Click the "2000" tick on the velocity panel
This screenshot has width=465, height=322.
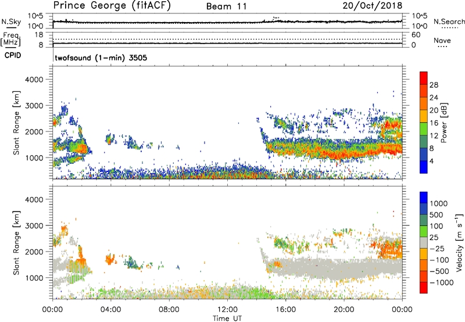coord(34,252)
